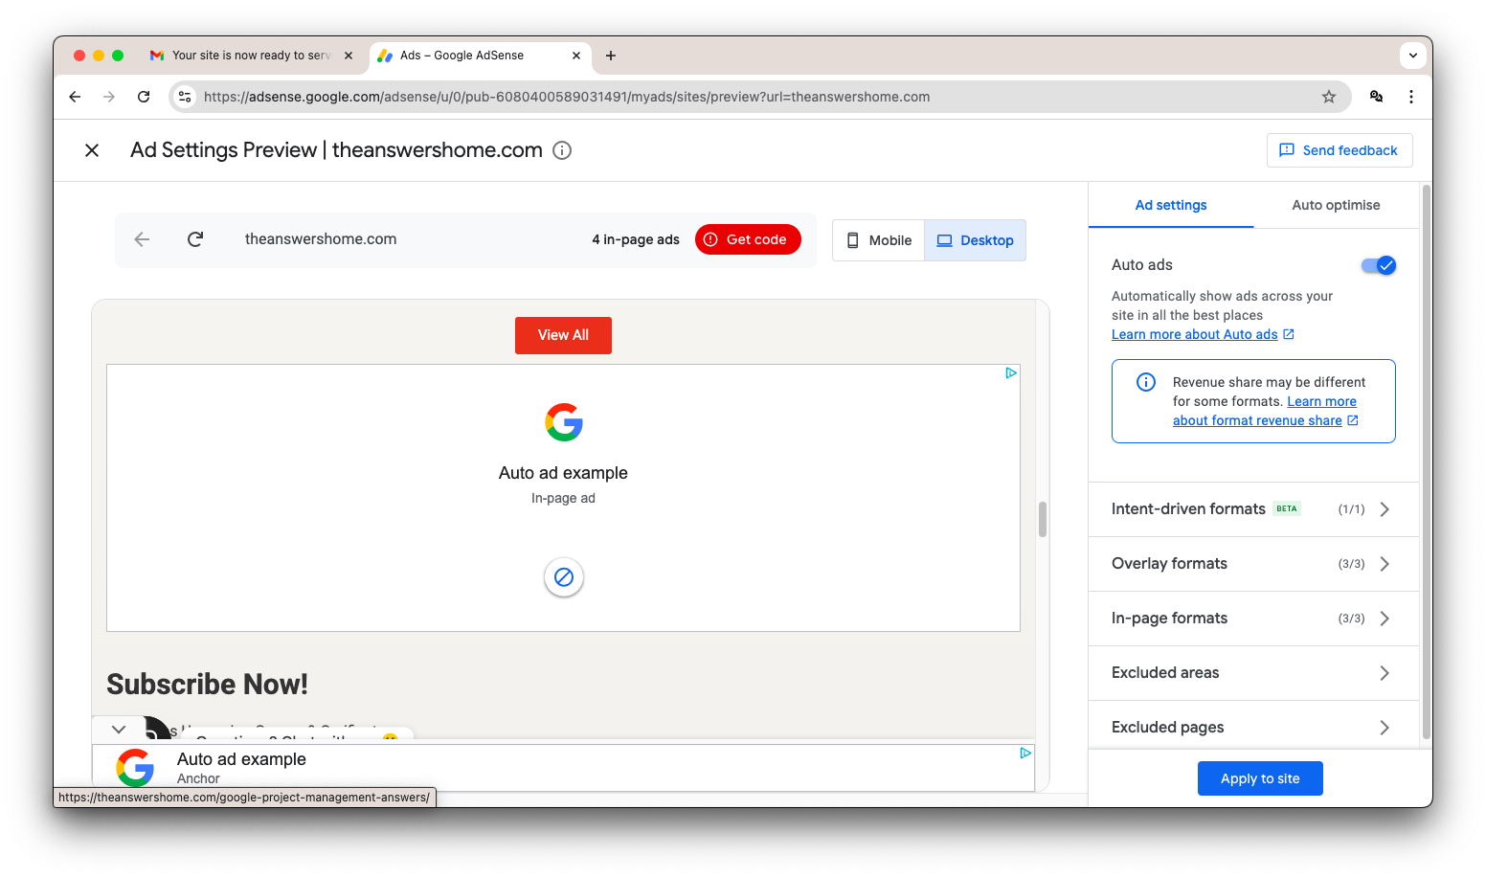Click the preview back arrow icon

pyautogui.click(x=142, y=239)
